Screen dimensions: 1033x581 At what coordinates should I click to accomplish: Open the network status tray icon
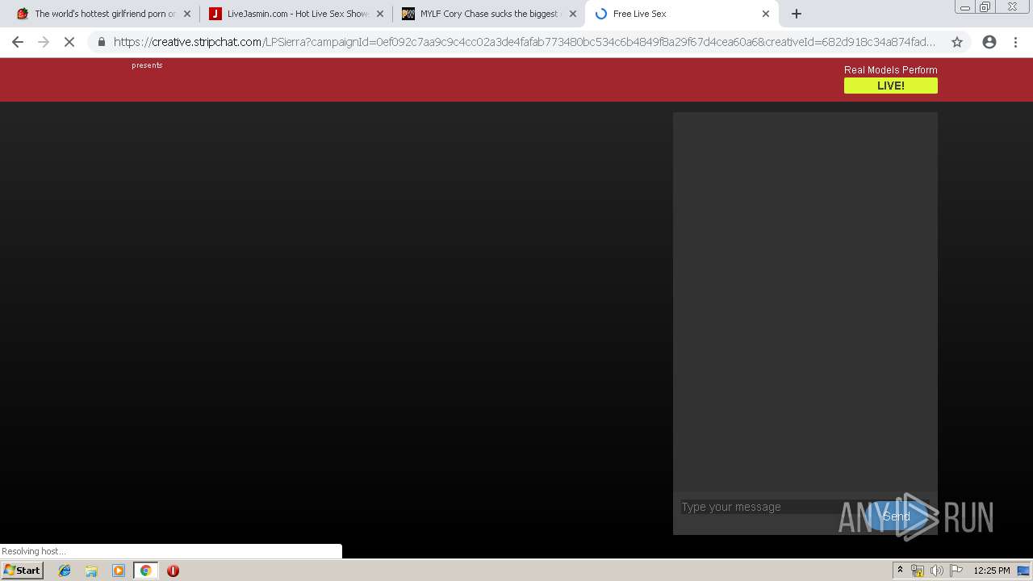click(x=918, y=571)
